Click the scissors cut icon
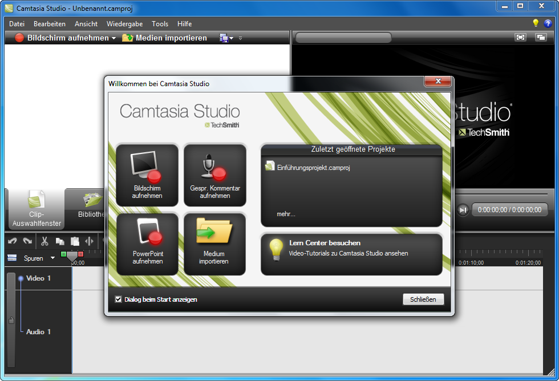Viewport: 559px width, 381px height. pos(44,241)
